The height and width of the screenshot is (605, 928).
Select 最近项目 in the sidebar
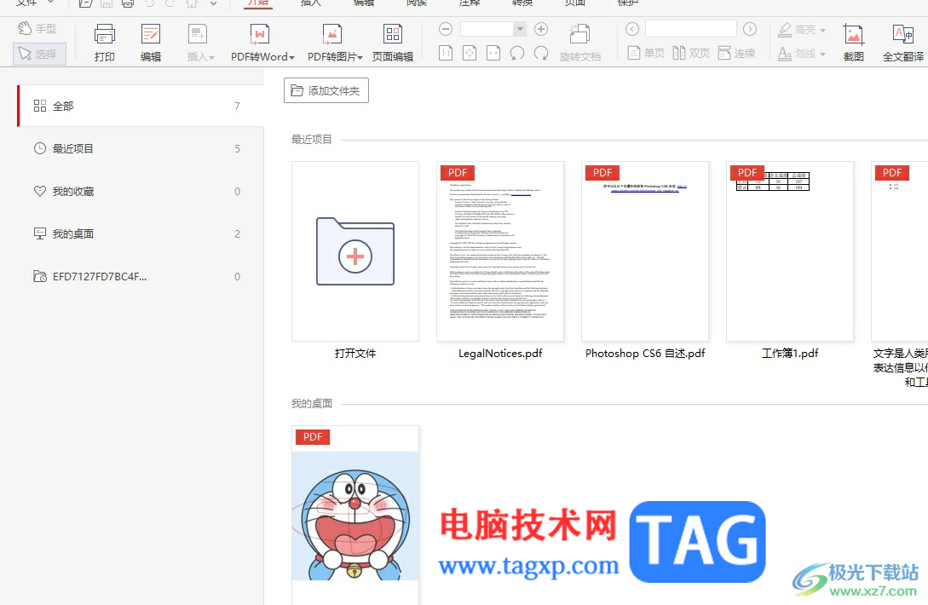(x=141, y=148)
